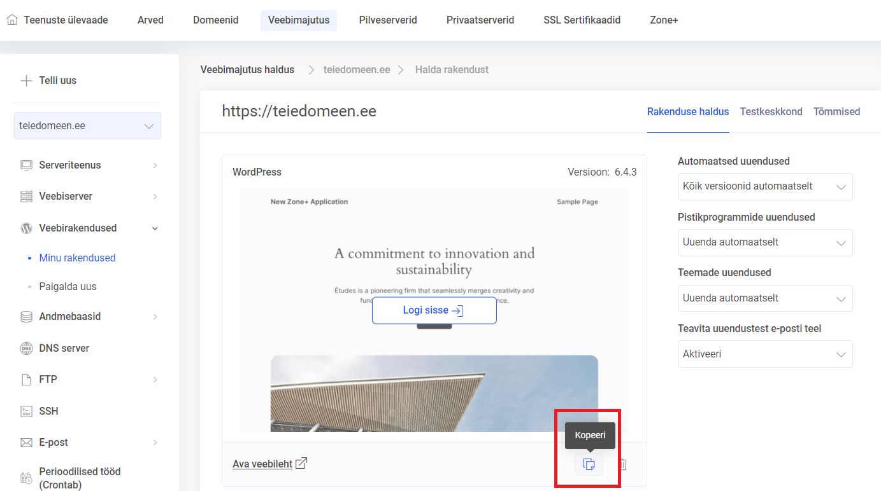
Task: Click the E-post envelope icon
Action: click(x=26, y=443)
